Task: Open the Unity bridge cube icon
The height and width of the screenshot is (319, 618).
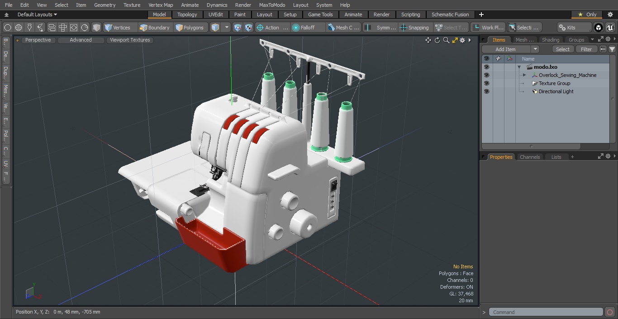Action: tap(599, 28)
